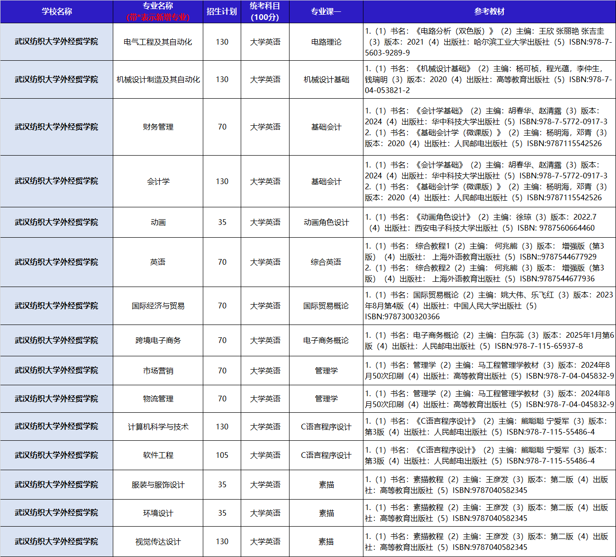Click the textbook reference in the 会计学 row

[489, 181]
